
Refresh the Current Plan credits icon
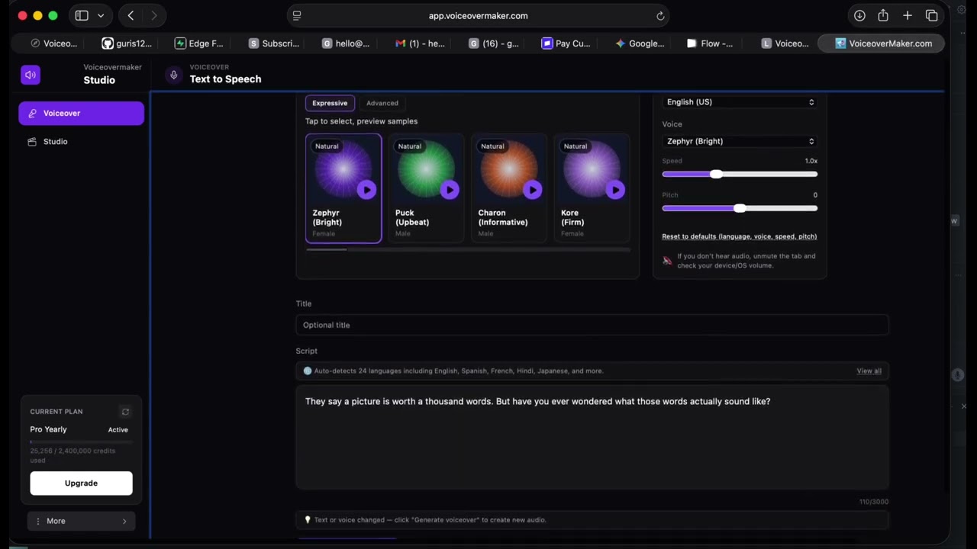(x=125, y=412)
